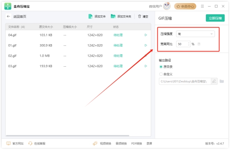230x150 pixels.
Task: Select the 自定义 output radio button
Action: (161, 74)
